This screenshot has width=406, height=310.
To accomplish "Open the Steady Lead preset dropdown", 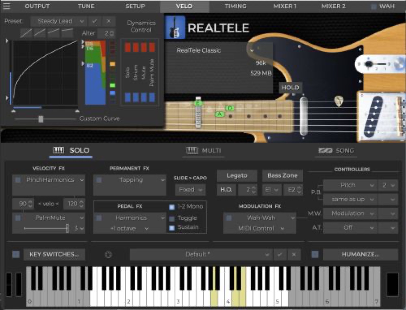I will tap(58, 21).
